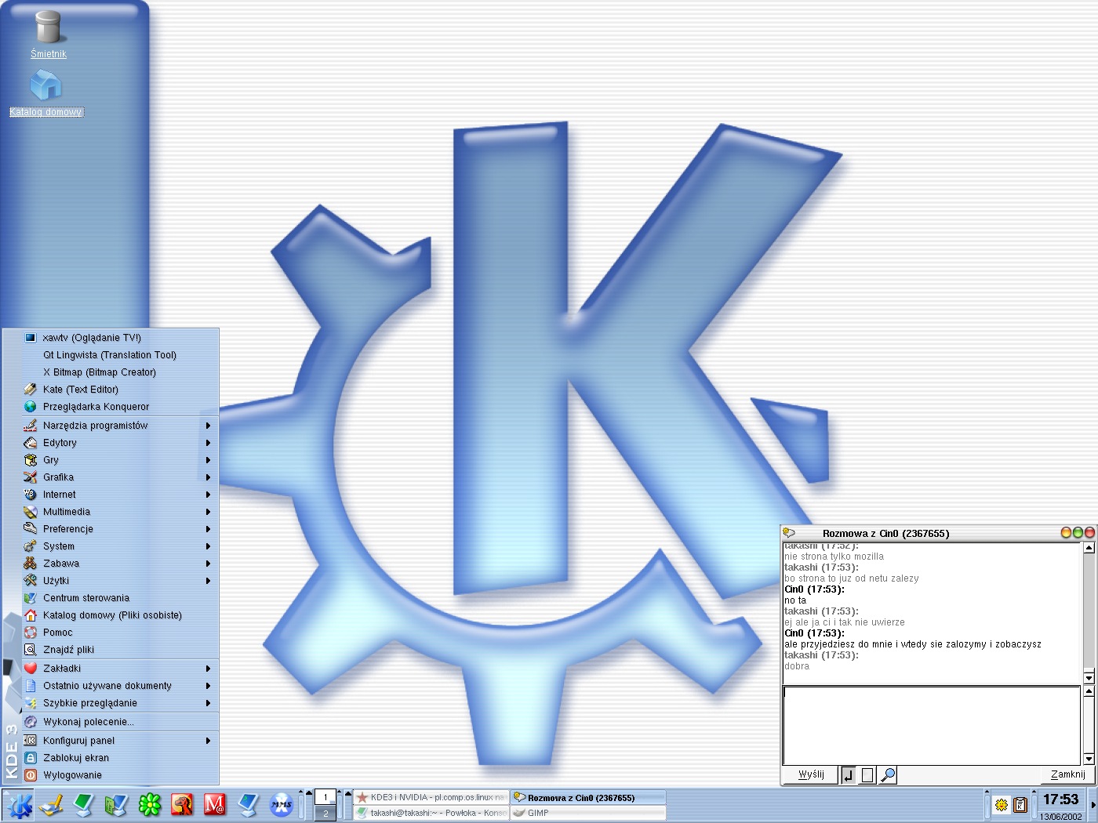Open the KDE3 i NVIDIA taskbar entry
Viewport: 1098px width, 823px height.
tap(431, 797)
